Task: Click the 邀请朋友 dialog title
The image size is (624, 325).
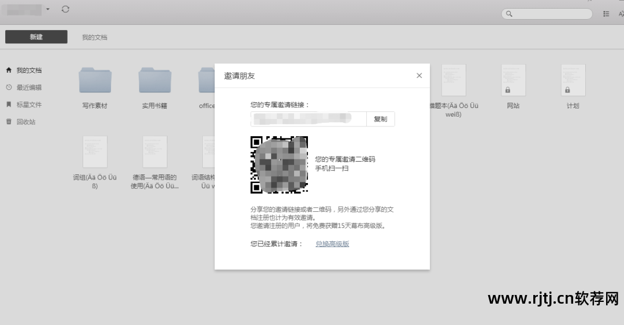Action: tap(239, 76)
